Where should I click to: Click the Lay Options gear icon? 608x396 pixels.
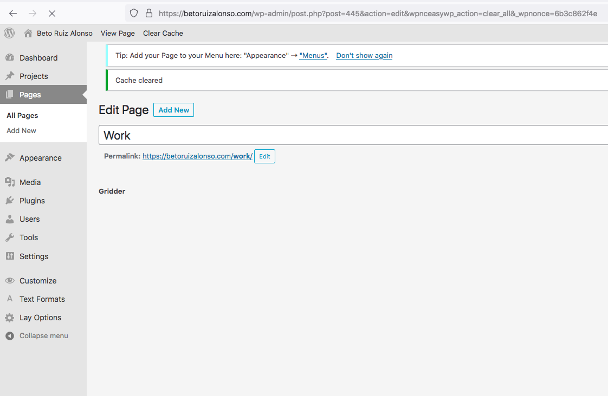tap(10, 318)
